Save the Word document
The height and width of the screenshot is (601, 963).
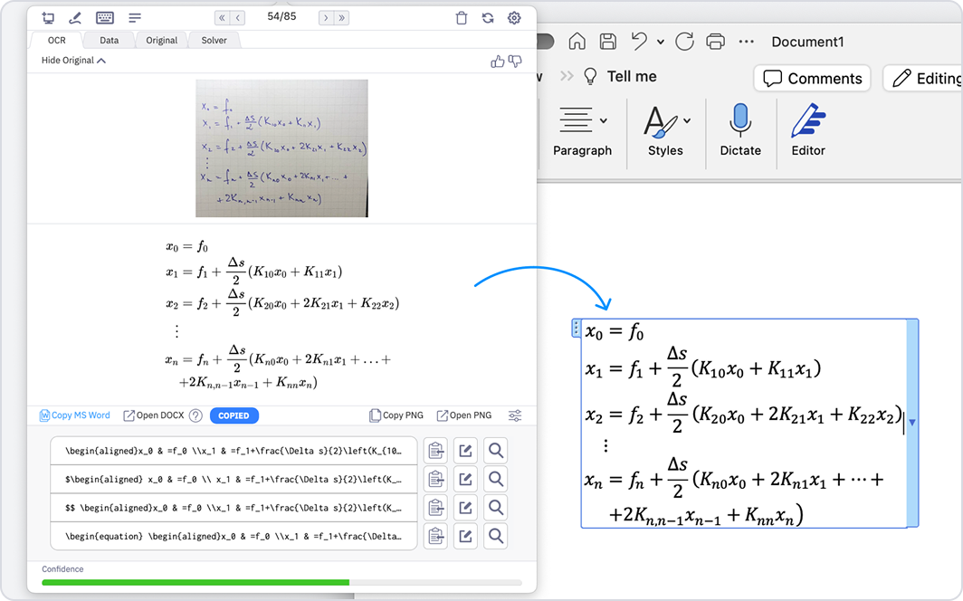[608, 41]
